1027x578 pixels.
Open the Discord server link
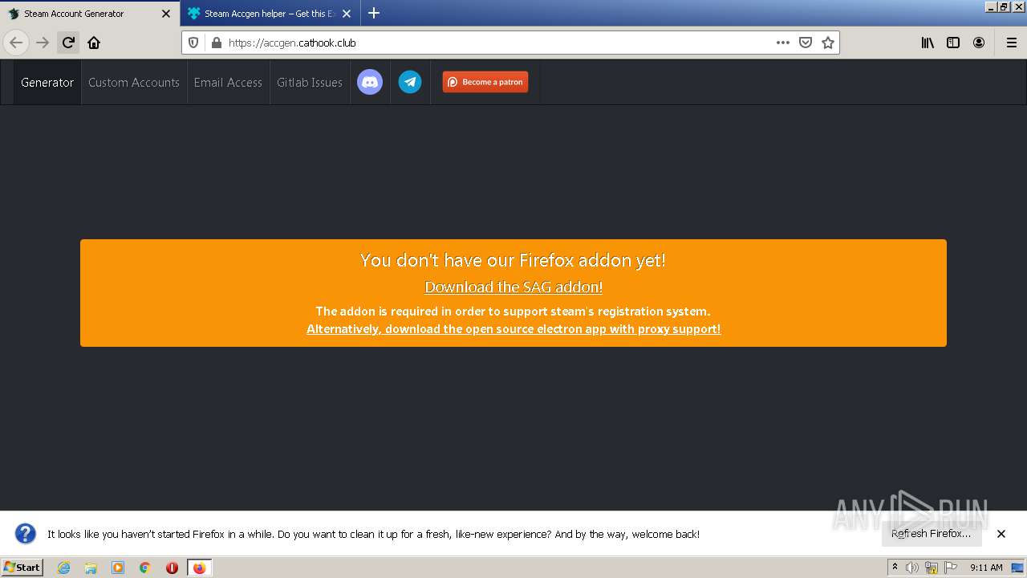click(370, 82)
